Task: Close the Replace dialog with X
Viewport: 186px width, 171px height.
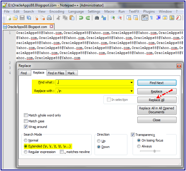Action: tap(179, 66)
